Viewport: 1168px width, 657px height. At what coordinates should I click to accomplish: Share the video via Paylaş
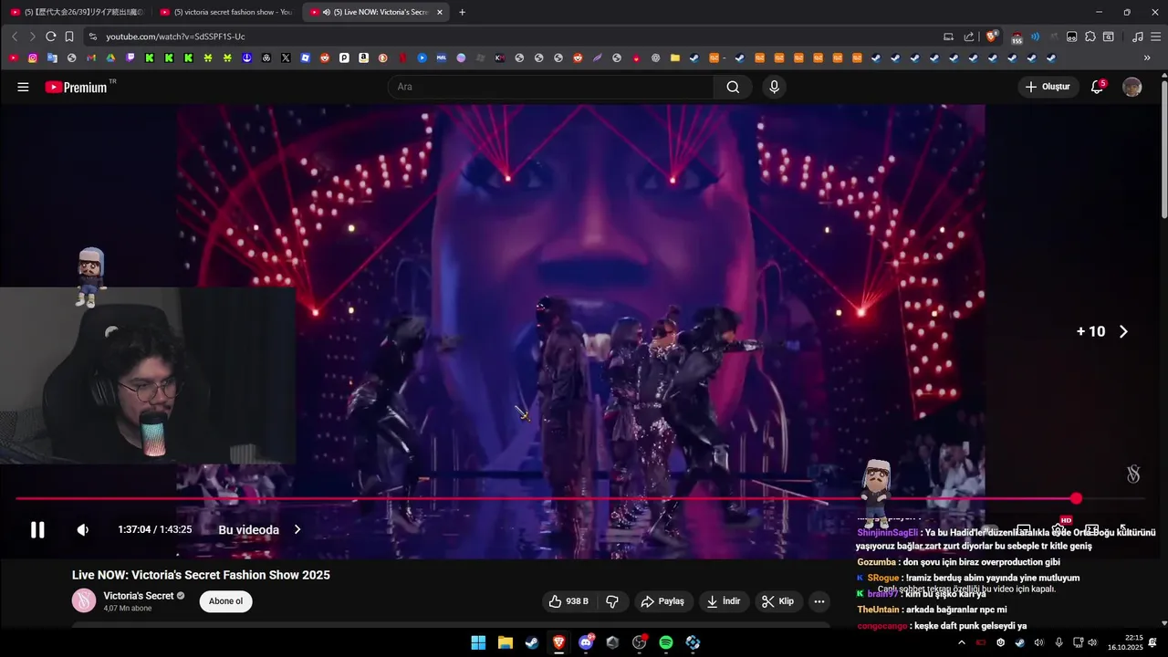662,601
